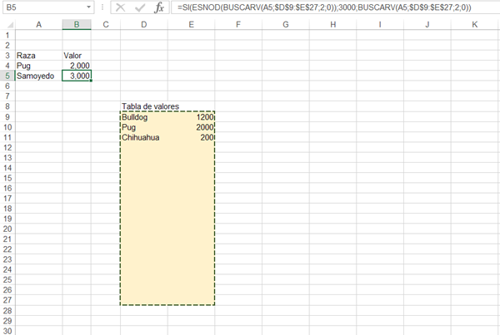Screen dimensions: 500x335
Task: Select row 12 header
Action: pos(7,148)
